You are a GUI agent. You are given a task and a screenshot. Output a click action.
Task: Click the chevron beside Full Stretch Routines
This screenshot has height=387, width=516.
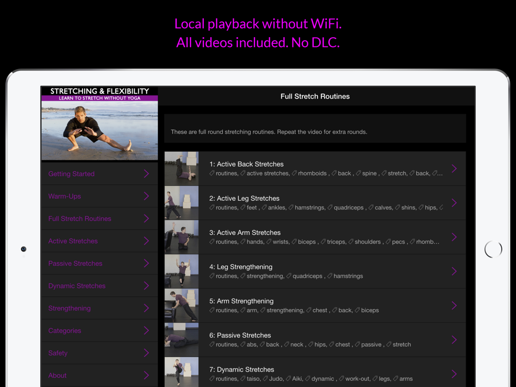[146, 219]
